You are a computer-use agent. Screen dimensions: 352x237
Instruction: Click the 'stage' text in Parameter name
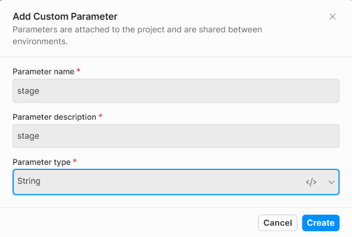tap(28, 91)
